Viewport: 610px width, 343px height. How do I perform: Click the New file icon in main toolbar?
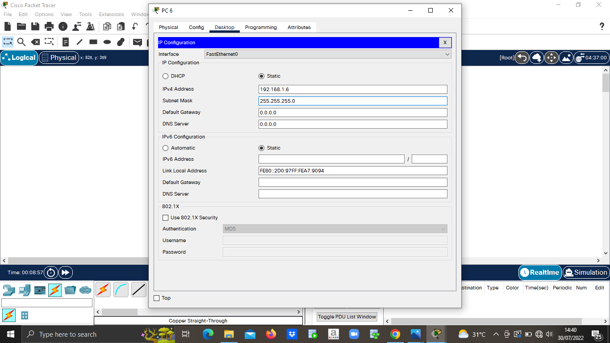[8, 26]
